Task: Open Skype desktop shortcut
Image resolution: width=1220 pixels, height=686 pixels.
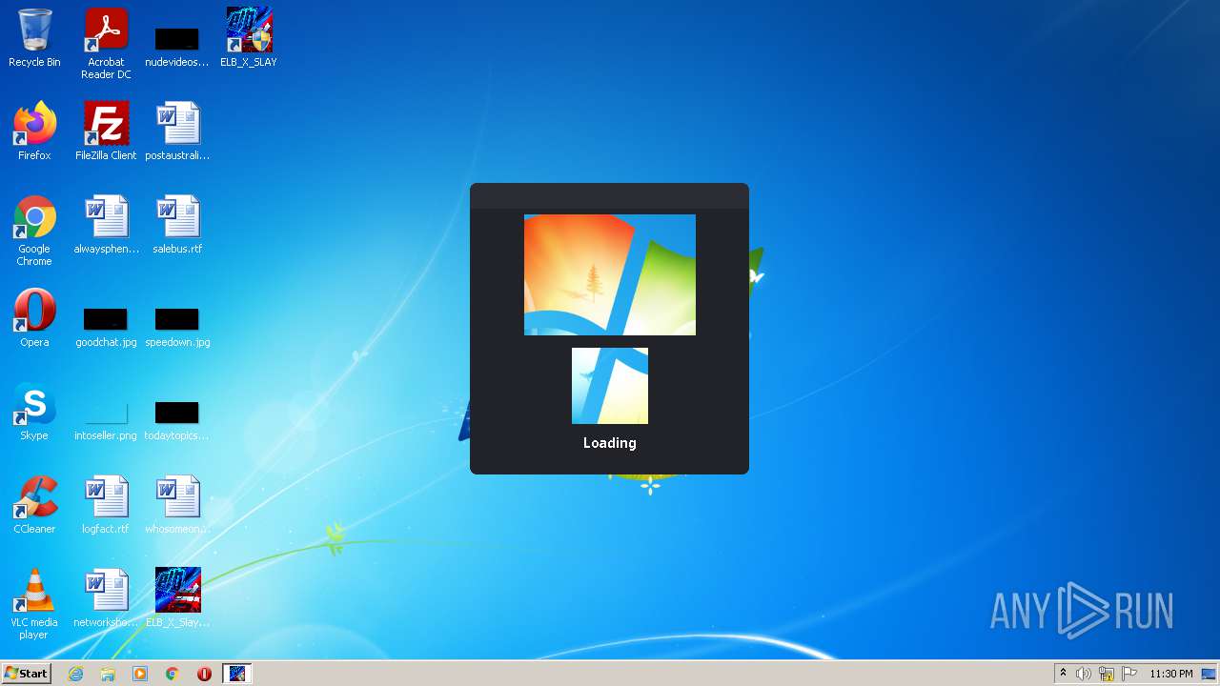Action: [x=34, y=412]
